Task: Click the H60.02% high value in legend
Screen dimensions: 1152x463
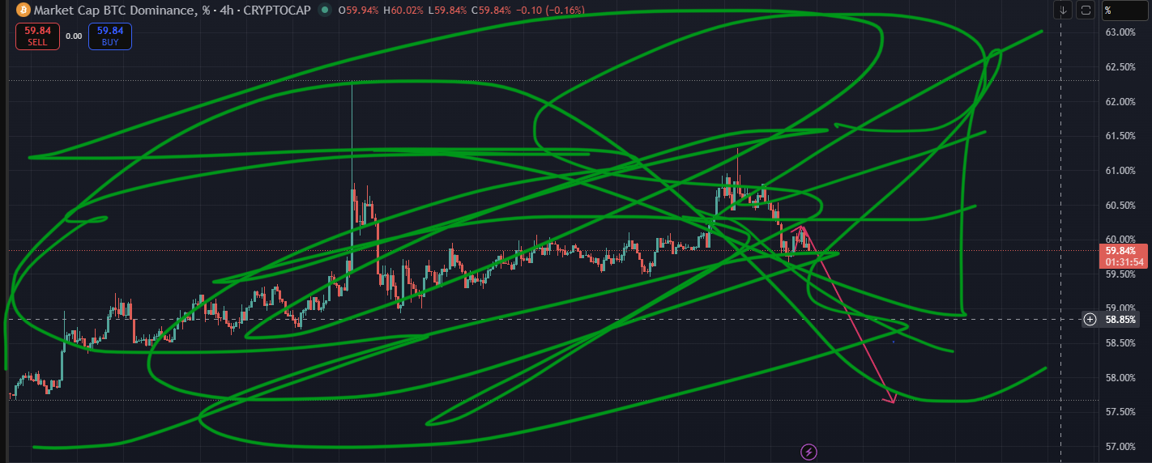Action: [x=404, y=10]
